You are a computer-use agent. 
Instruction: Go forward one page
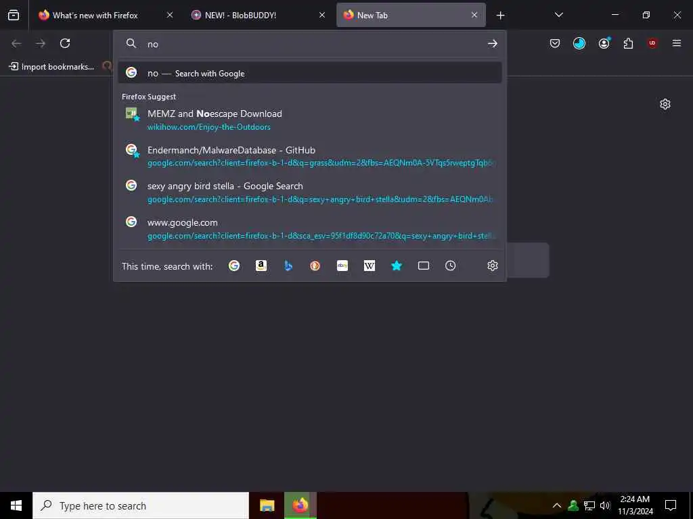click(x=41, y=43)
